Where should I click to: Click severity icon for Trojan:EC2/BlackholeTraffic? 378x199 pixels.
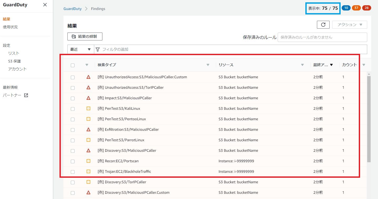(88, 171)
